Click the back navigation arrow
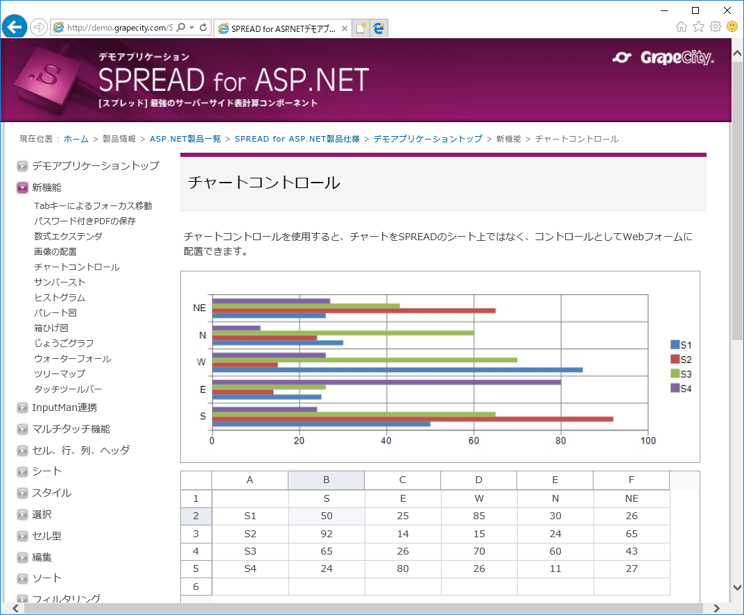This screenshot has height=615, width=744. (14, 26)
